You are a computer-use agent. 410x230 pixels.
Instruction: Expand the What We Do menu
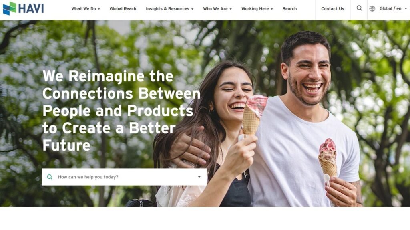click(86, 9)
